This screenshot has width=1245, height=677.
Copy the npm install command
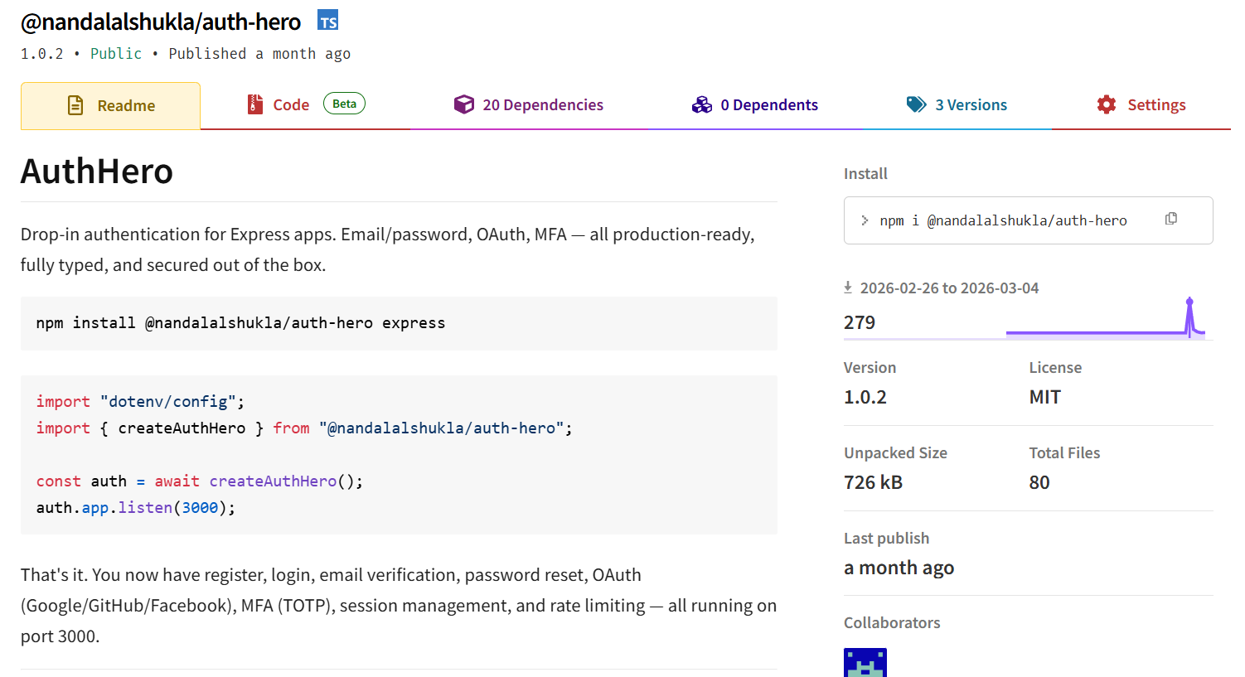pyautogui.click(x=1171, y=219)
